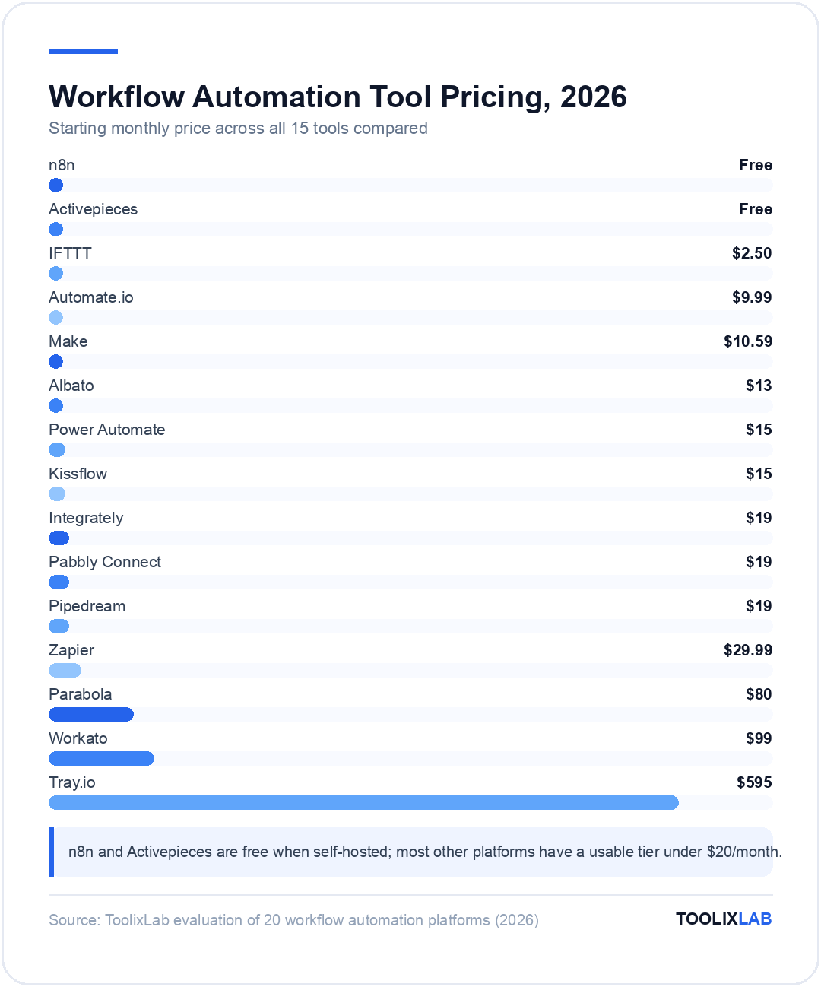Select the Pipedream label
821x987 pixels.
pos(87,606)
